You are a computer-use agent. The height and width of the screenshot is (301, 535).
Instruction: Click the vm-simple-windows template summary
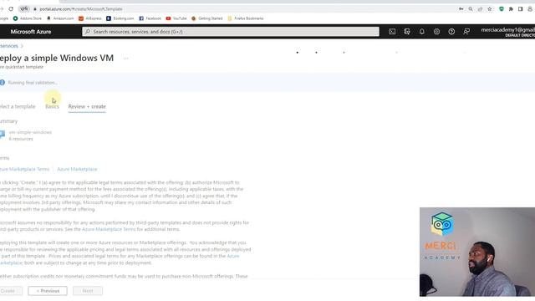pos(30,132)
